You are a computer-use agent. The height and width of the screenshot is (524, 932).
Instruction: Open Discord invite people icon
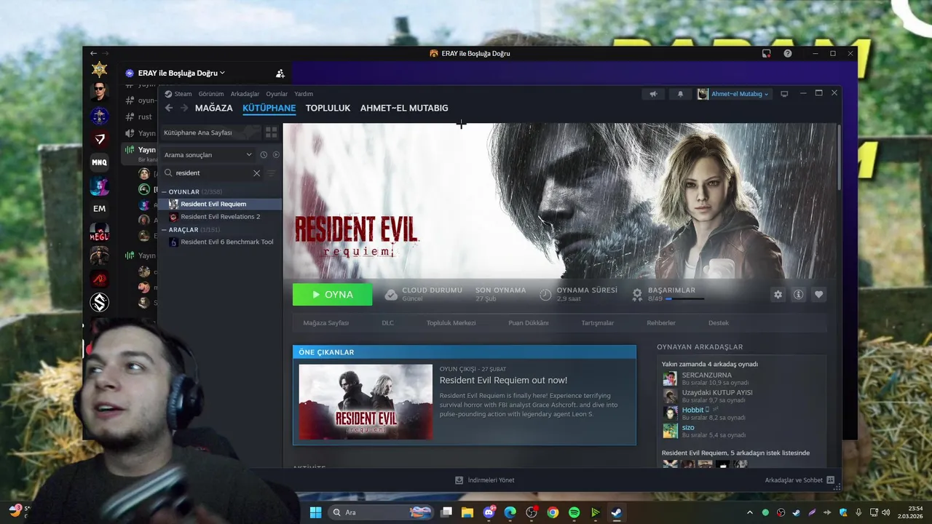tap(280, 74)
